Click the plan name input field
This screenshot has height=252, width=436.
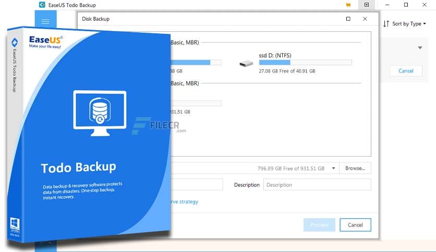point(197,185)
